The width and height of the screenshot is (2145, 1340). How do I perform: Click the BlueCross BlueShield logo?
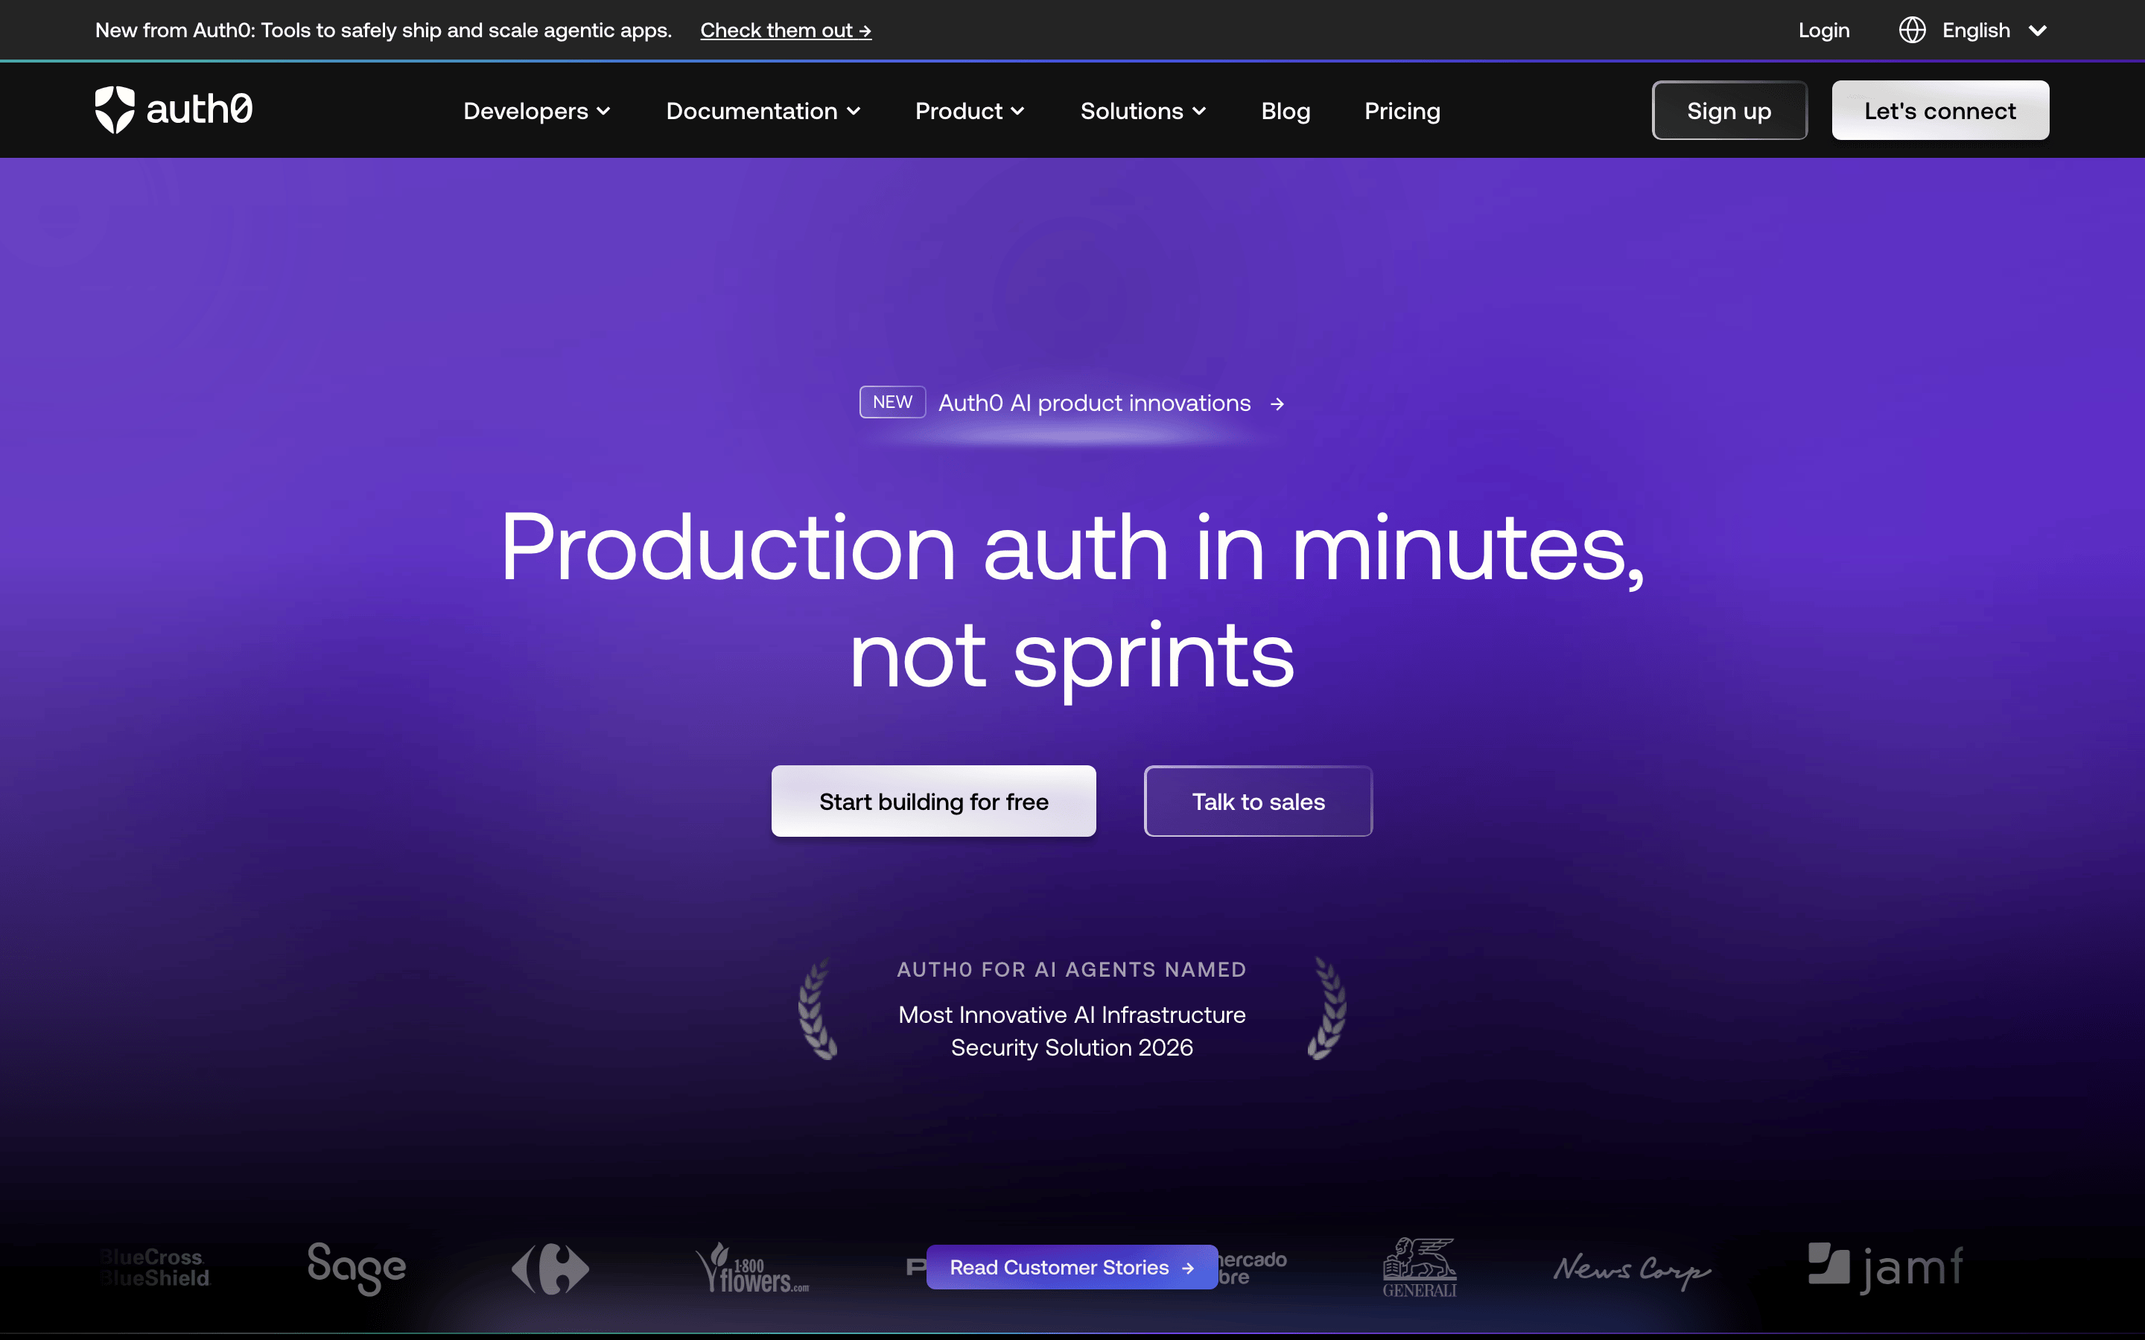click(x=154, y=1269)
